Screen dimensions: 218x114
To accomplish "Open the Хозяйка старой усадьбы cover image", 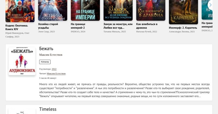I will tap(53, 10).
